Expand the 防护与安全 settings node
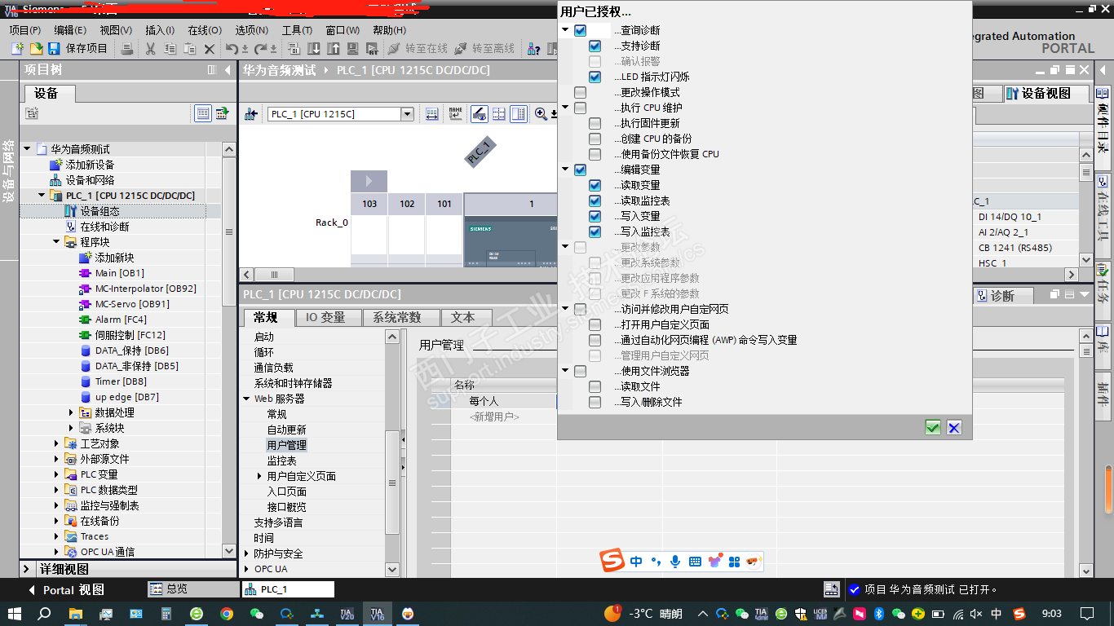This screenshot has height=626, width=1114. tap(247, 553)
